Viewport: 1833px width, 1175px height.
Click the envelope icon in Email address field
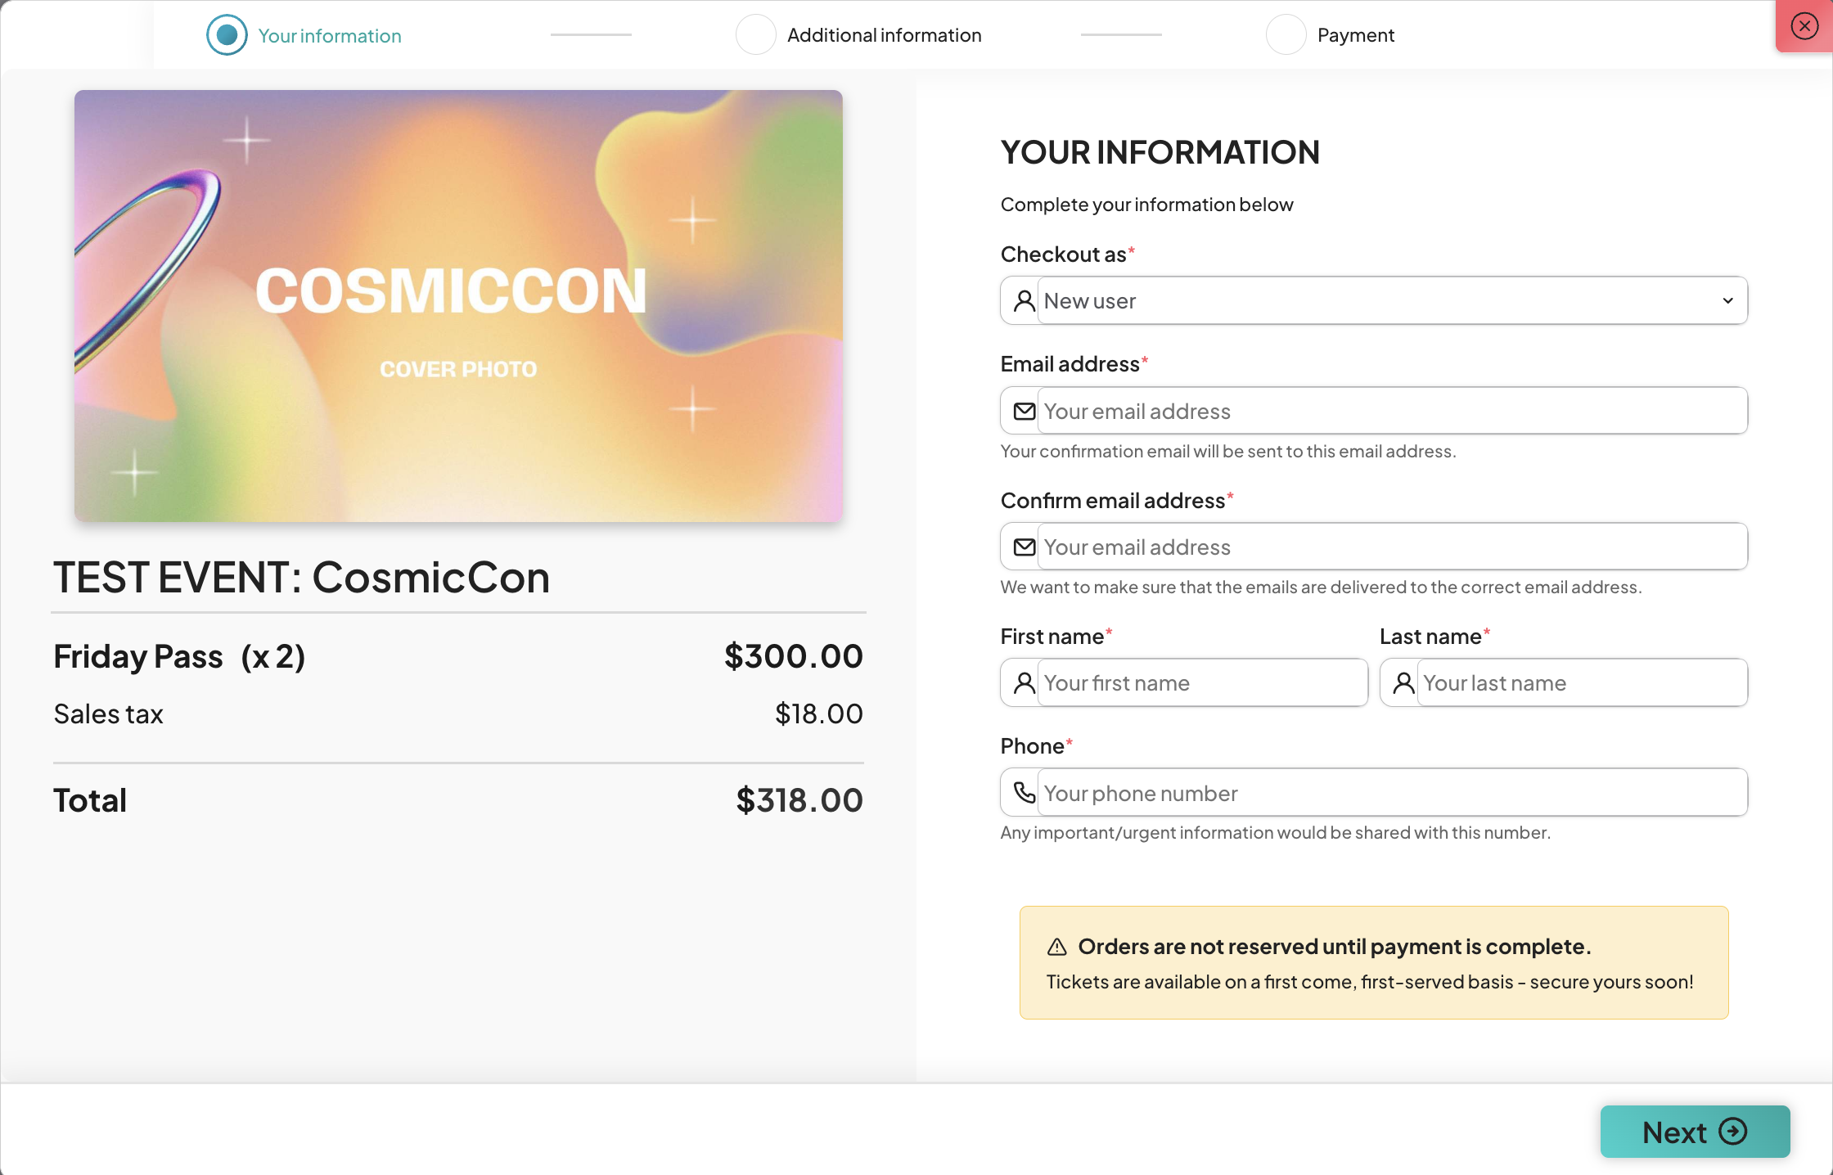(1024, 411)
